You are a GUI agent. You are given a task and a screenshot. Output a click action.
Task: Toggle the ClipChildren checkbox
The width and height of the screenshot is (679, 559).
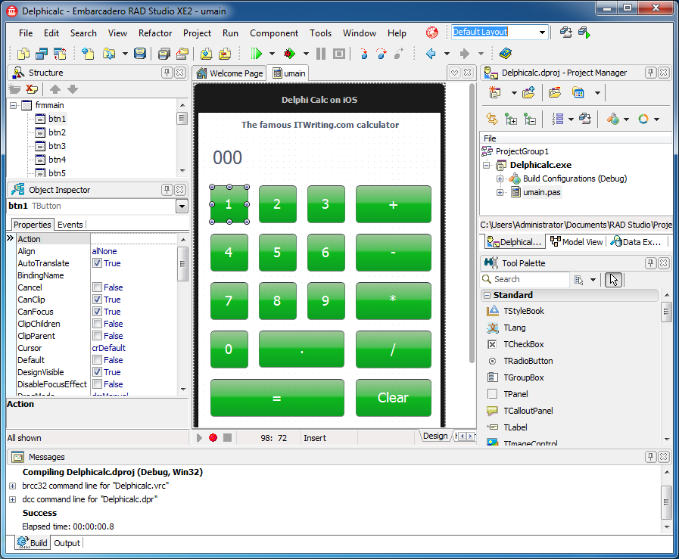98,324
